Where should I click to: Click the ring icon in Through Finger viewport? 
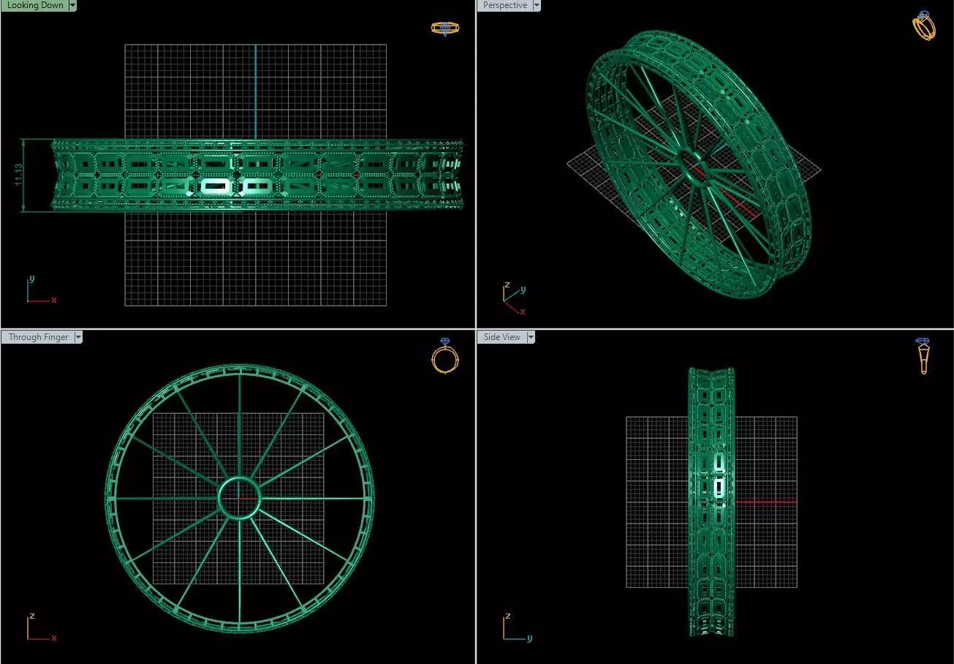click(x=444, y=355)
